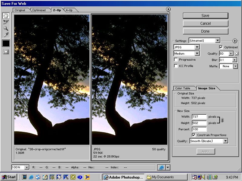This screenshot has height=181, width=242.
Task: Select the Slice Select tool
Action: pyautogui.click(x=6, y=22)
